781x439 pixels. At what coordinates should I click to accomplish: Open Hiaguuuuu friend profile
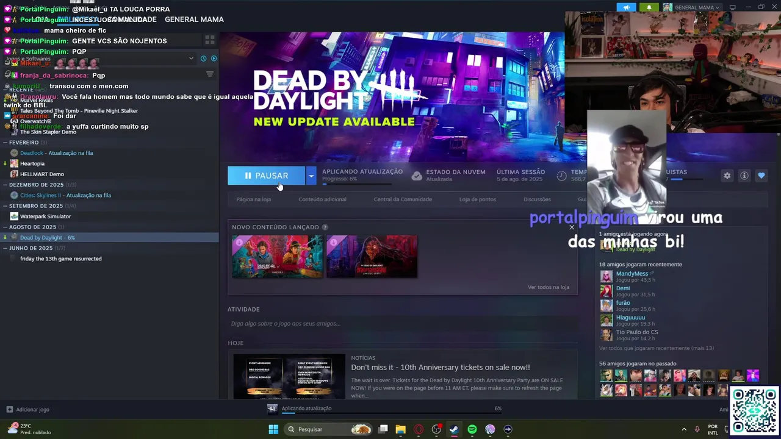630,318
